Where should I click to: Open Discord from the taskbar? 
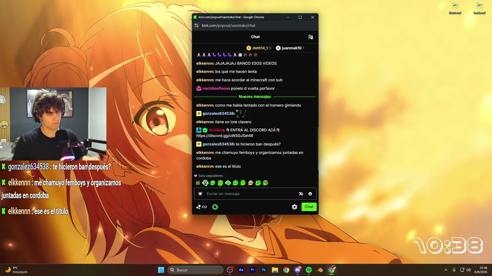[x=298, y=270]
